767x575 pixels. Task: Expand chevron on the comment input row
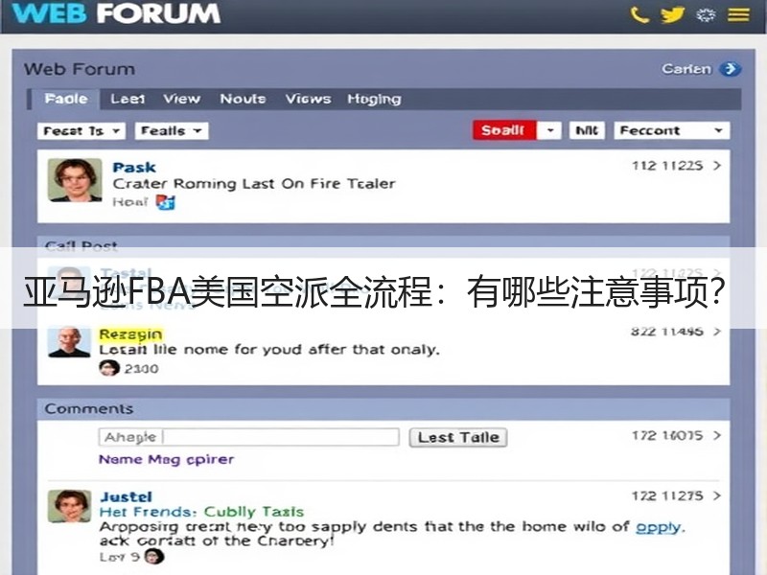(717, 435)
